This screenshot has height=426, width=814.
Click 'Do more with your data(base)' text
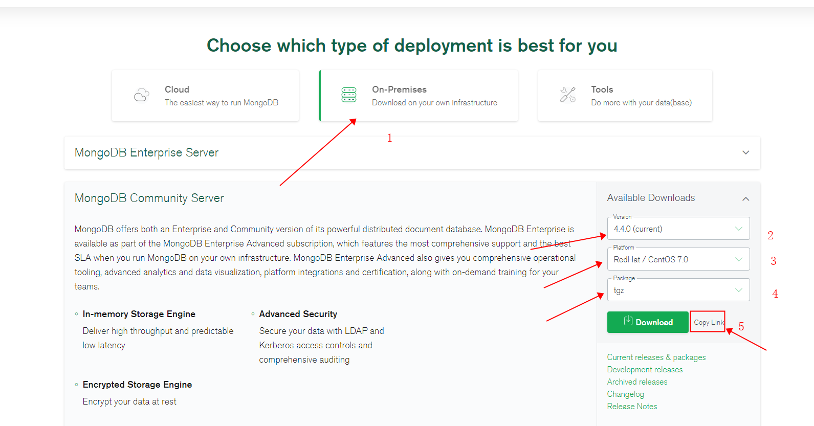641,103
